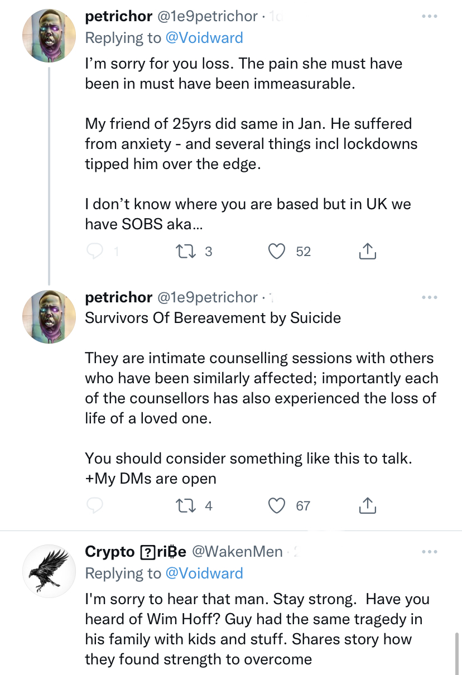Open @Voidward link in first reply
Screen dimensions: 462x675
coord(204,38)
